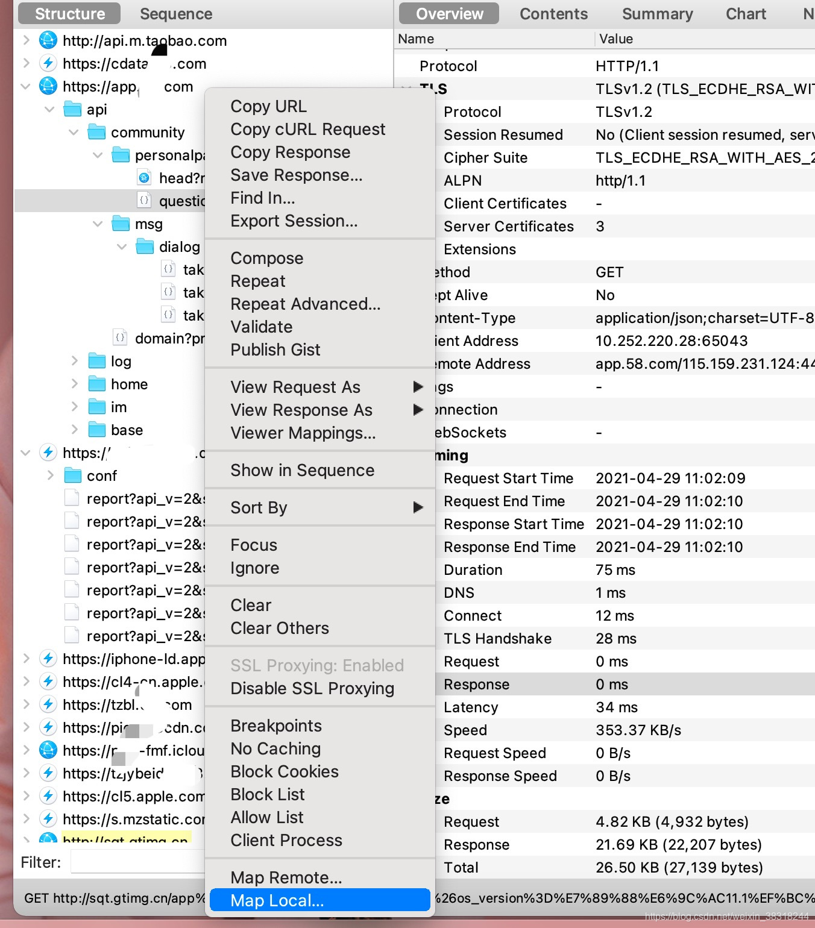Click the base folder icon
Viewport: 815px width, 928px height.
point(96,430)
